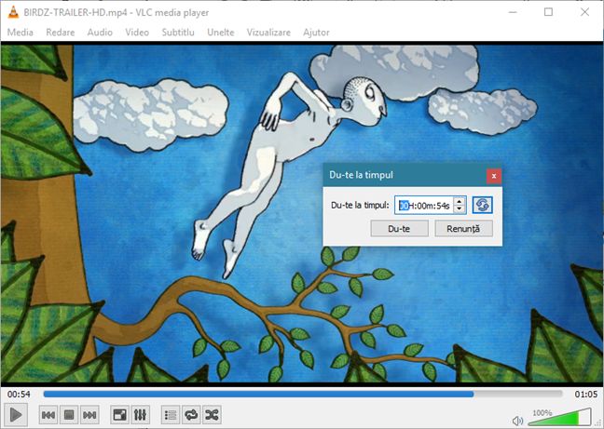Click elapsed time 00:54 label
Screen dimensions: 604x429
(x=19, y=394)
